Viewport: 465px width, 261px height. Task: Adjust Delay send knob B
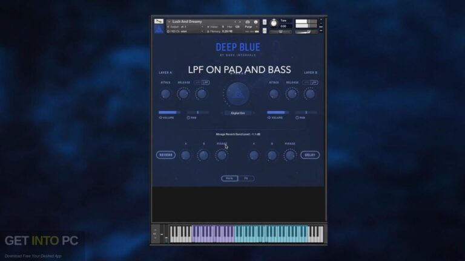coord(272,155)
